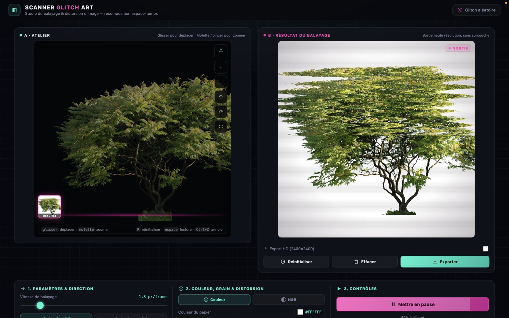Click the Effacer button

pyautogui.click(x=365, y=262)
